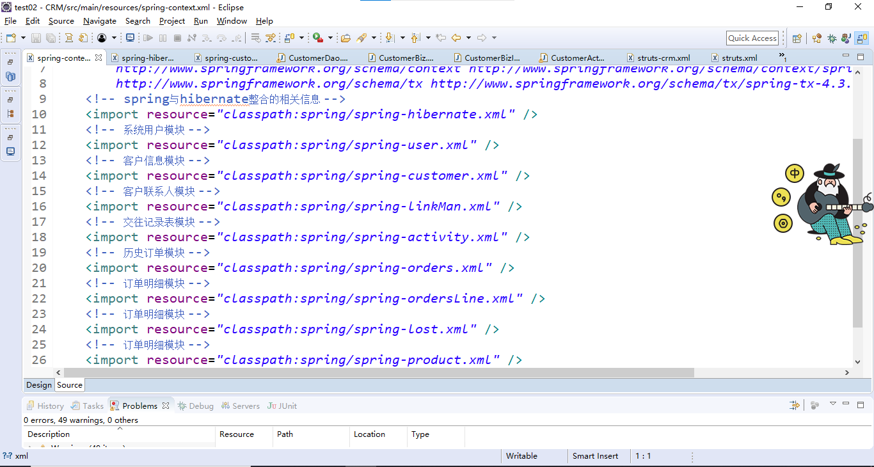Close the spring-conte... editor tab

tap(99, 58)
